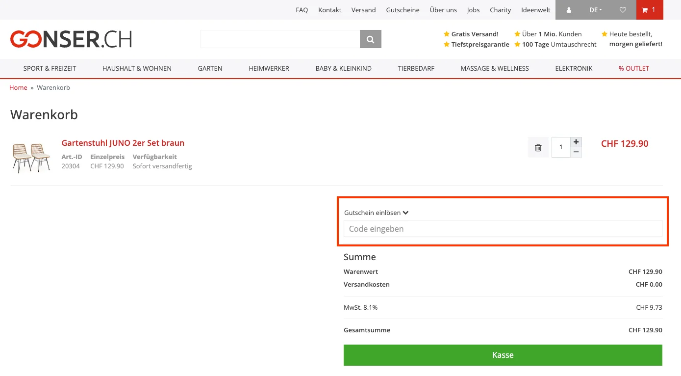Open the garden chair product thumbnail
This screenshot has width=681, height=376.
31,157
